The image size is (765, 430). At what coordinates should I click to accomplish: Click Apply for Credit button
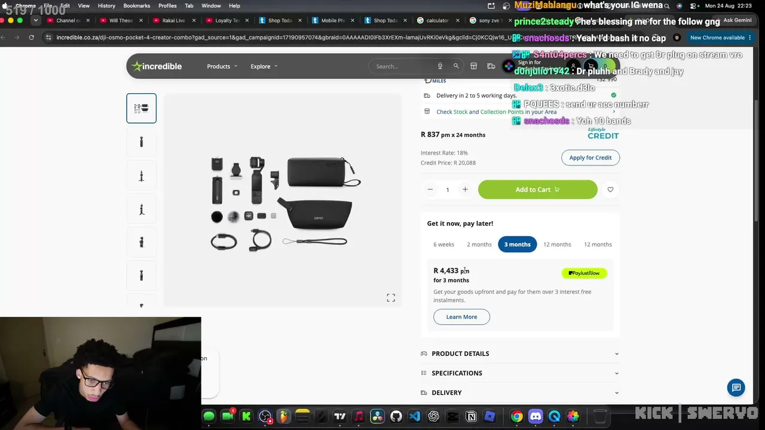point(590,158)
